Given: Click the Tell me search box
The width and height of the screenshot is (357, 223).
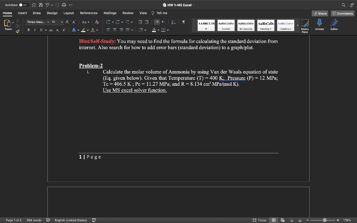Looking at the screenshot, I should [x=159, y=13].
